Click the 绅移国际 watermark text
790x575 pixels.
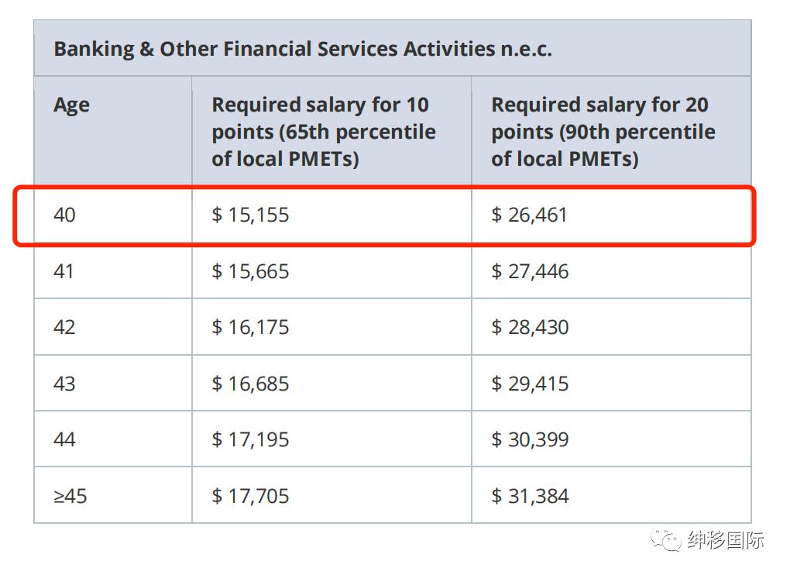[726, 540]
